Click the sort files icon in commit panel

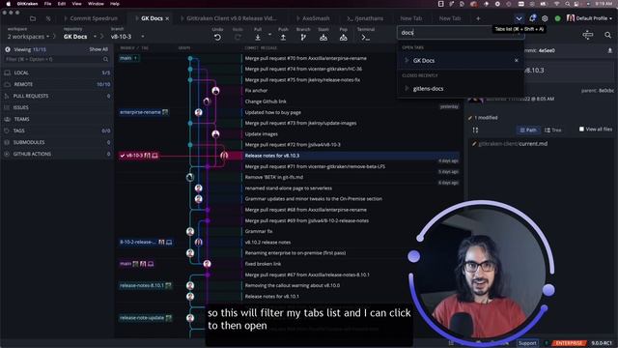475,130
